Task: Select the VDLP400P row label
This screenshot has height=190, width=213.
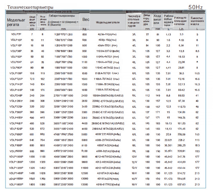Action: [16, 118]
